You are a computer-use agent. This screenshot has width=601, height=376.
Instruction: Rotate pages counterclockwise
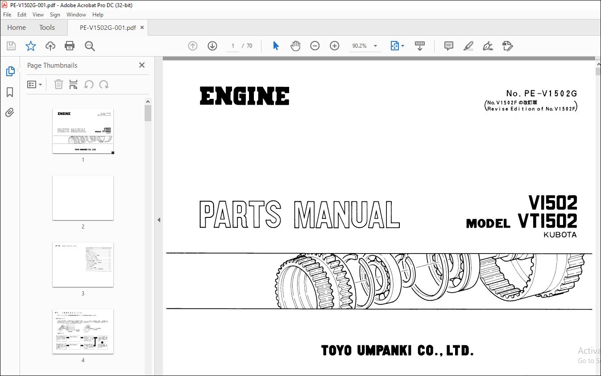click(x=89, y=84)
